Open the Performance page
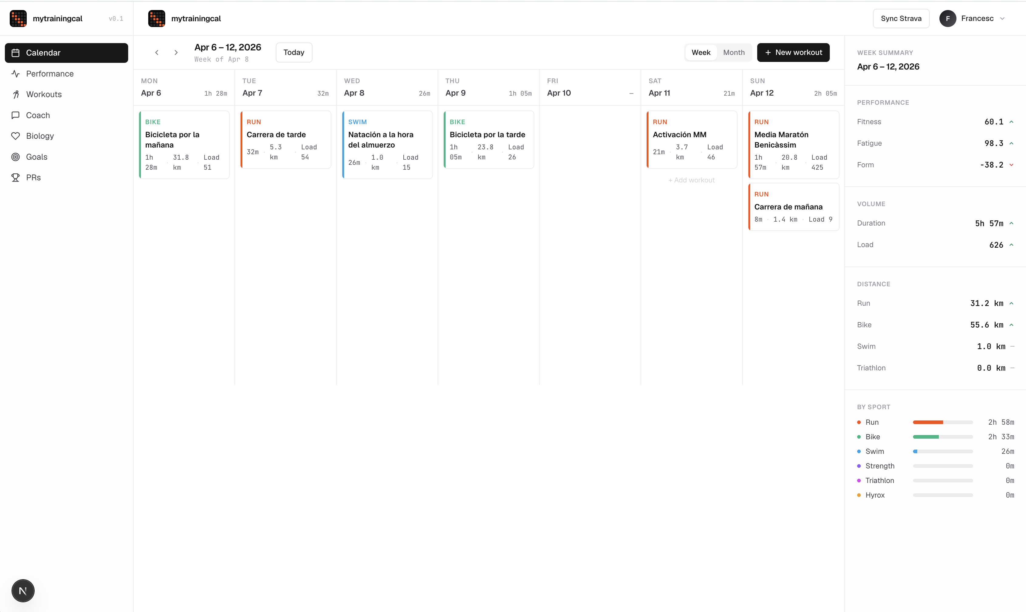 67,74
